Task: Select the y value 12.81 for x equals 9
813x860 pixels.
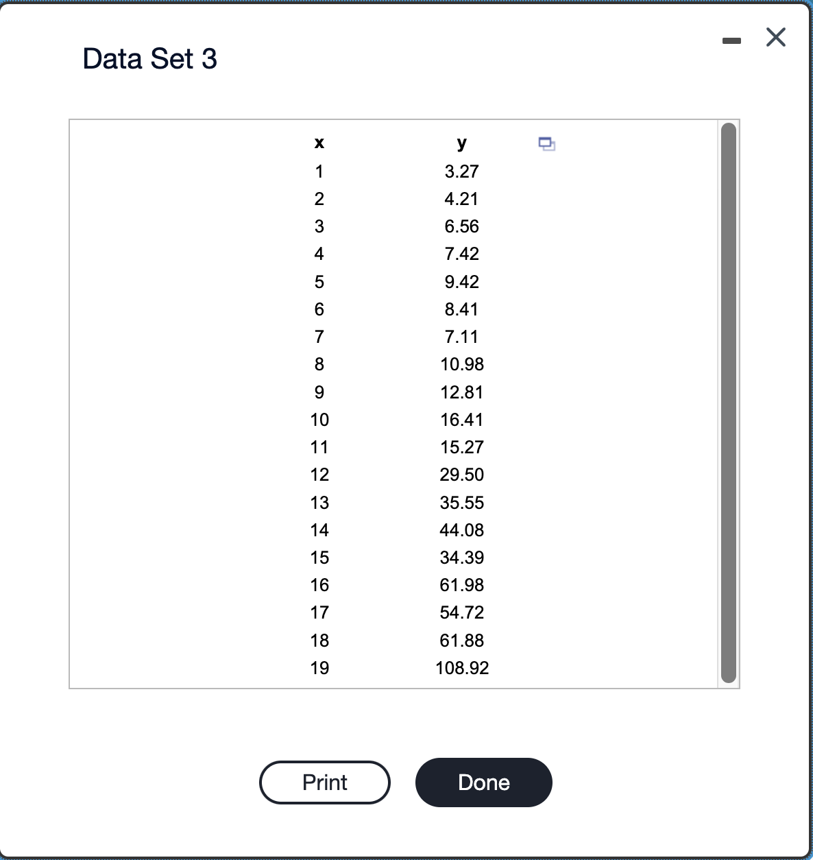Action: pyautogui.click(x=461, y=392)
